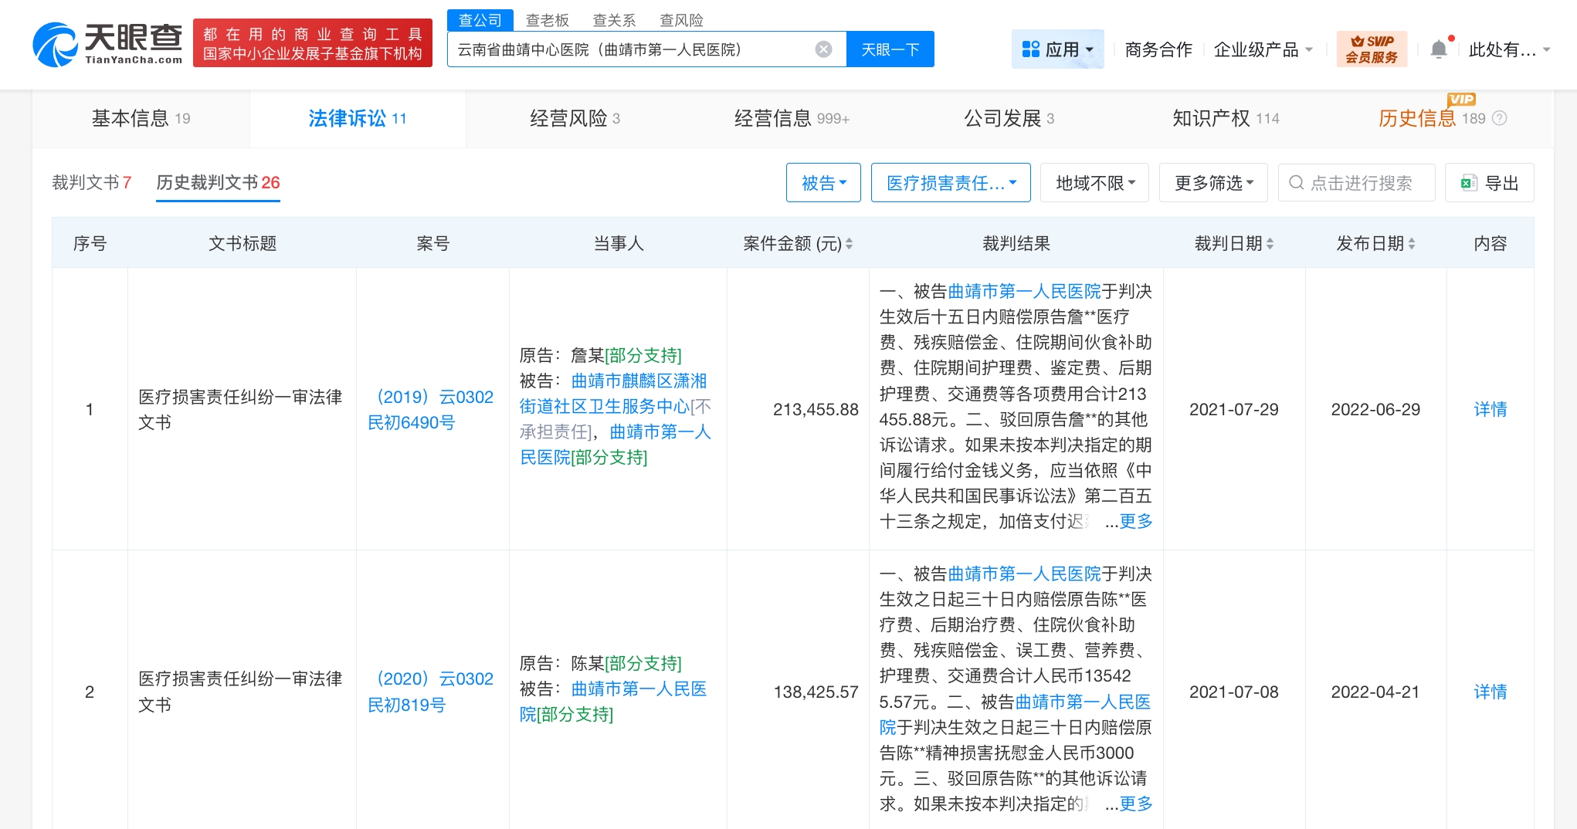
Task: Sort by 案件金额 arrows
Action: (850, 244)
